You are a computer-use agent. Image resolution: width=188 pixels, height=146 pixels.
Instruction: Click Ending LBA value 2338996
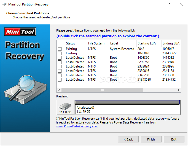coord(168,66)
